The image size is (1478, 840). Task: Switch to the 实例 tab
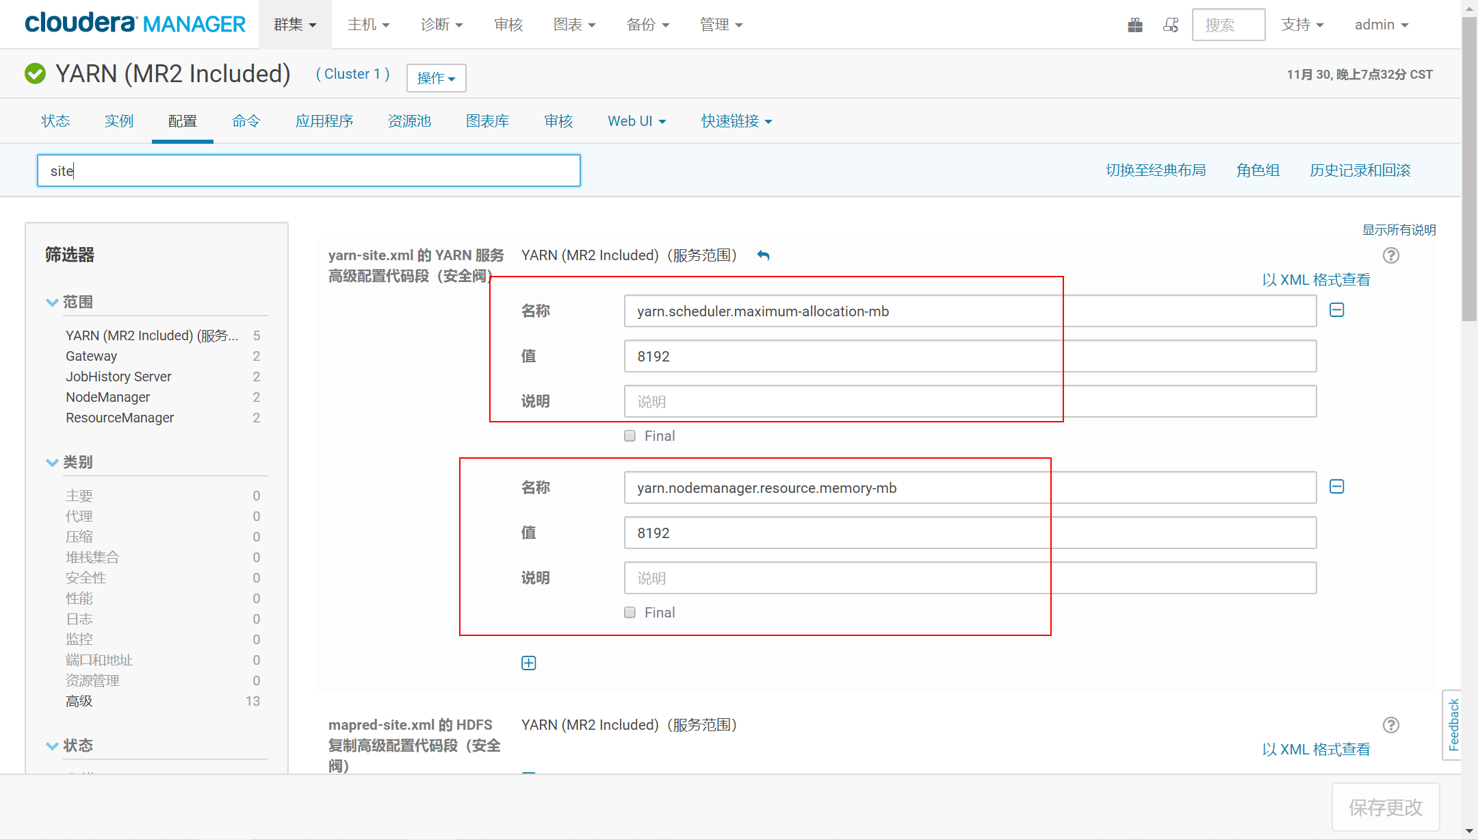click(x=118, y=121)
